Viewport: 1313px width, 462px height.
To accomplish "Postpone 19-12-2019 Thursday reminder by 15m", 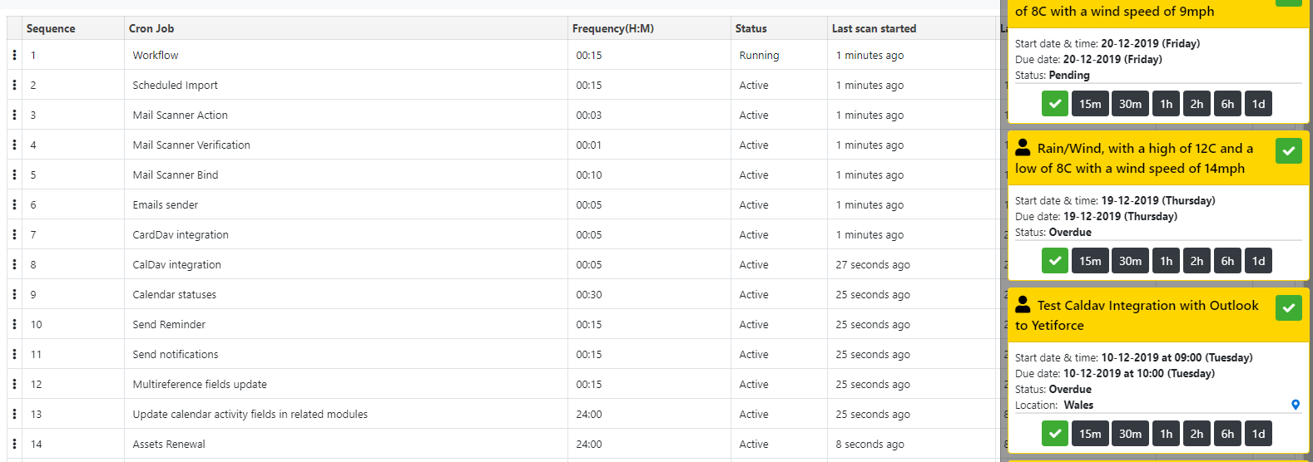I will pos(1090,261).
